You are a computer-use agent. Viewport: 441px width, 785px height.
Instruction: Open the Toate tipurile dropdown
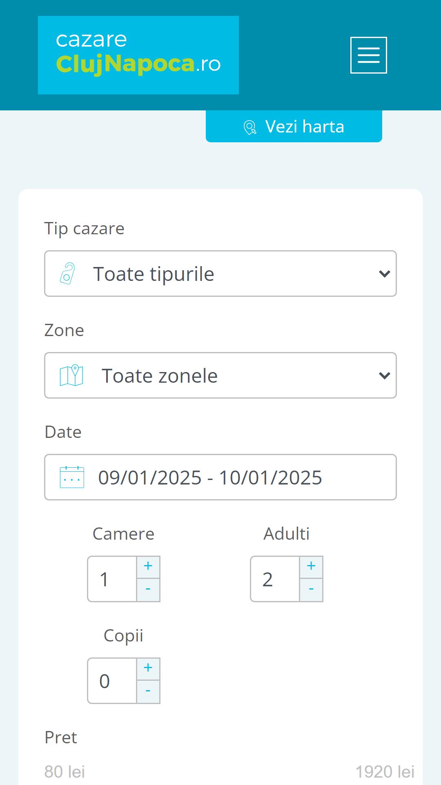click(220, 274)
